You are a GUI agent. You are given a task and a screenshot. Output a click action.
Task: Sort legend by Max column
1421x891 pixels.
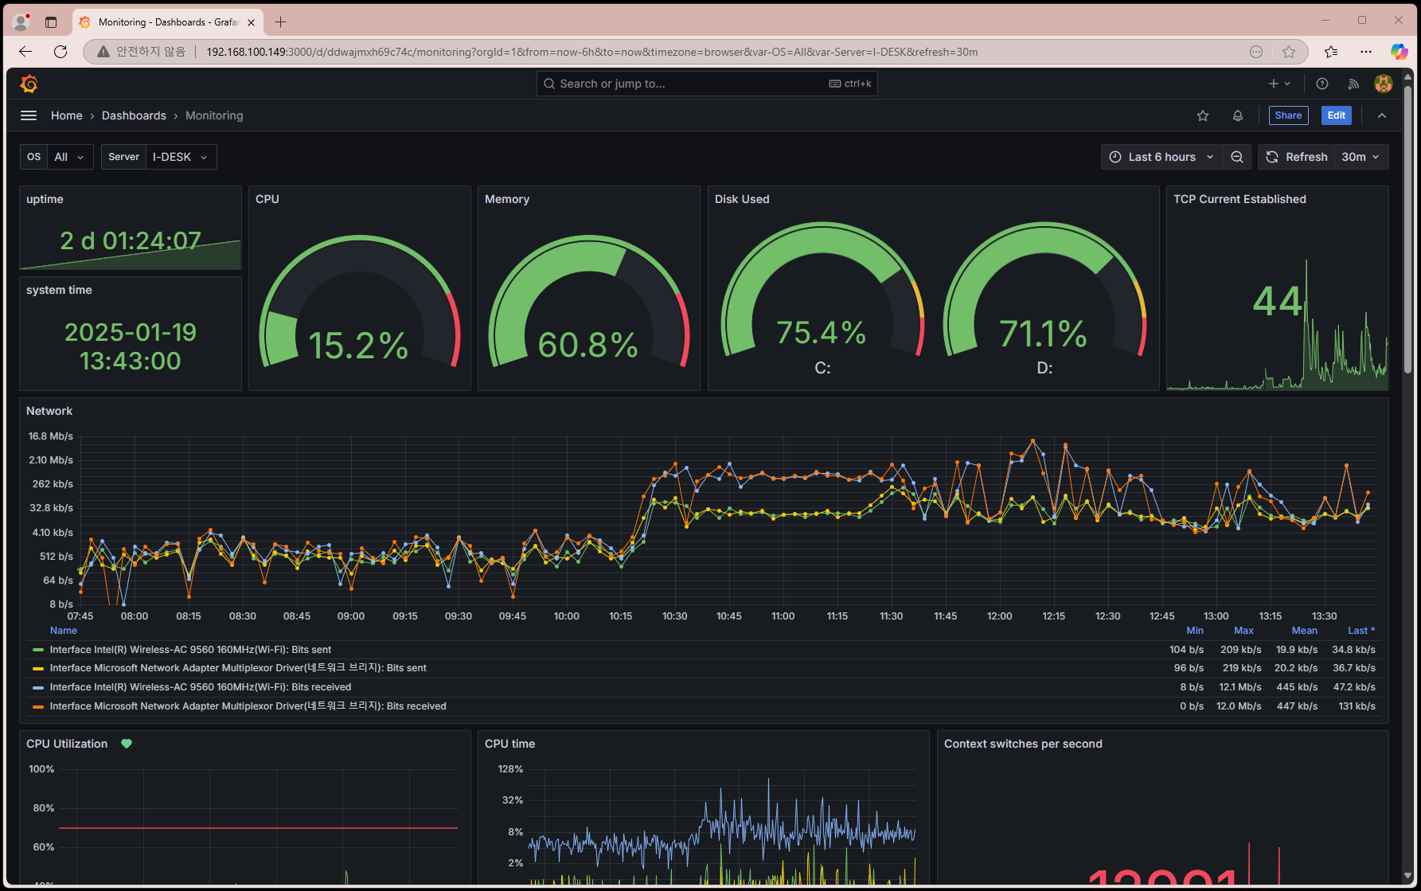(x=1243, y=631)
